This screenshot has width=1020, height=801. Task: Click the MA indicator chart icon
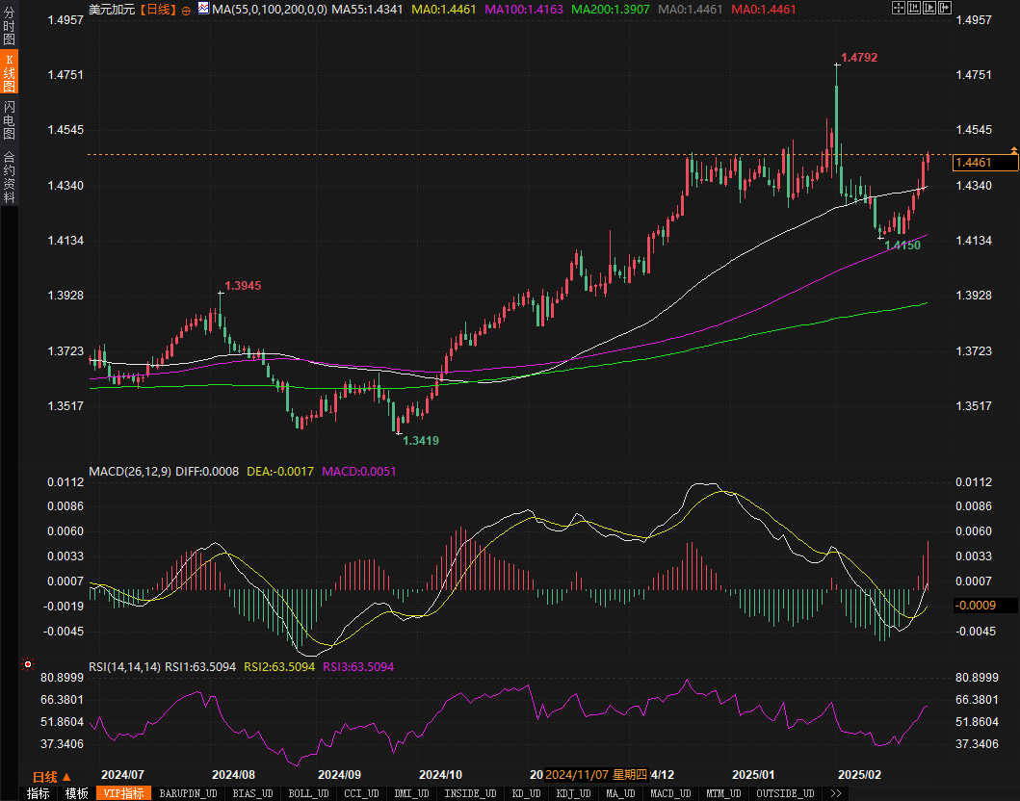click(203, 9)
